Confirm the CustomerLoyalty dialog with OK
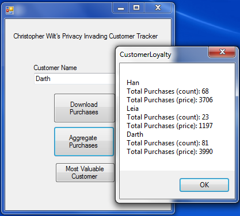This screenshot has height=216, width=240. [x=204, y=185]
